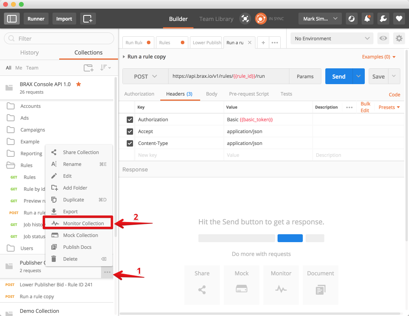Select Duplicate from the context menu
Image resolution: width=409 pixels, height=316 pixels.
pyautogui.click(x=79, y=199)
